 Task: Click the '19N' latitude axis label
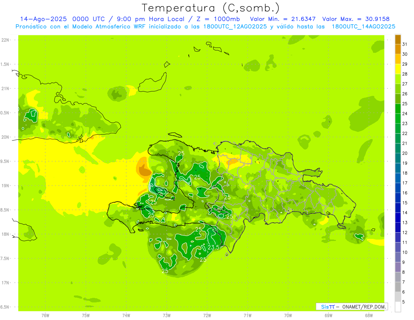(6, 186)
